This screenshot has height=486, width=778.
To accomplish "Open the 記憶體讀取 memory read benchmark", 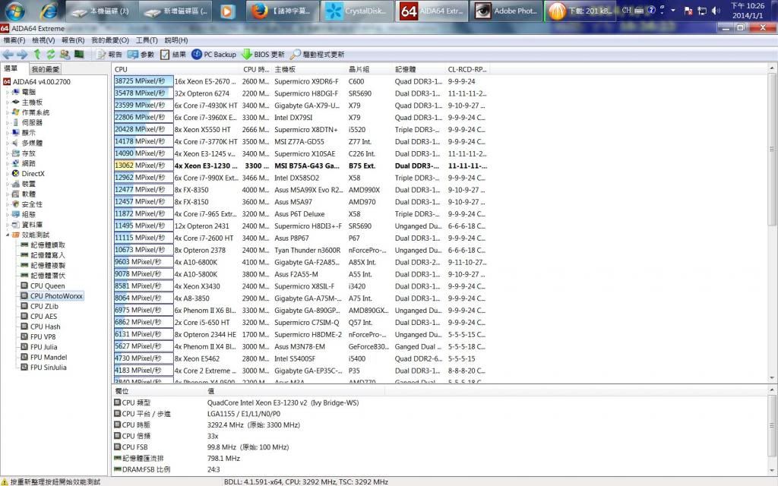I will pos(43,245).
